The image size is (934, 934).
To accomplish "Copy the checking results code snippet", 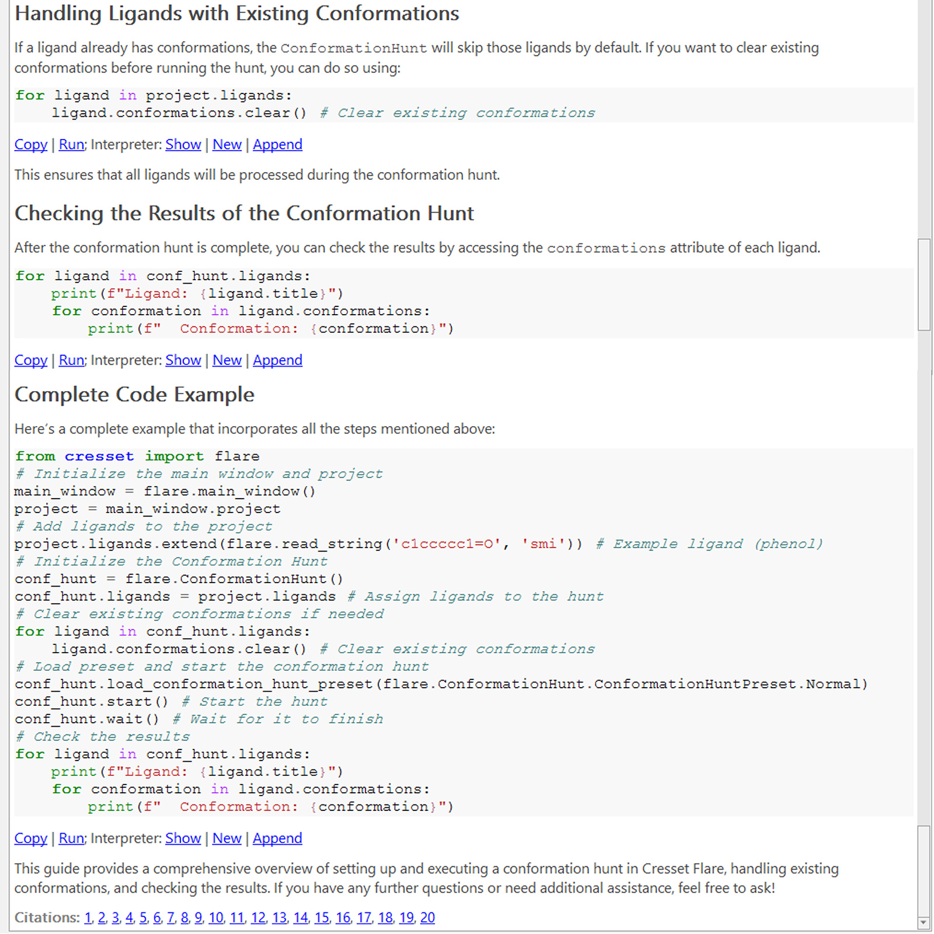I will point(30,360).
